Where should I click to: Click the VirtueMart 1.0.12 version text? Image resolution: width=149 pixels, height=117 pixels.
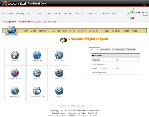64,106
